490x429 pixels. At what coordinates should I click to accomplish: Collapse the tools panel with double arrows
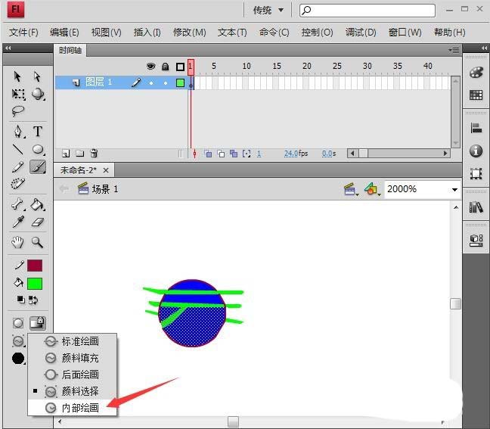point(8,48)
